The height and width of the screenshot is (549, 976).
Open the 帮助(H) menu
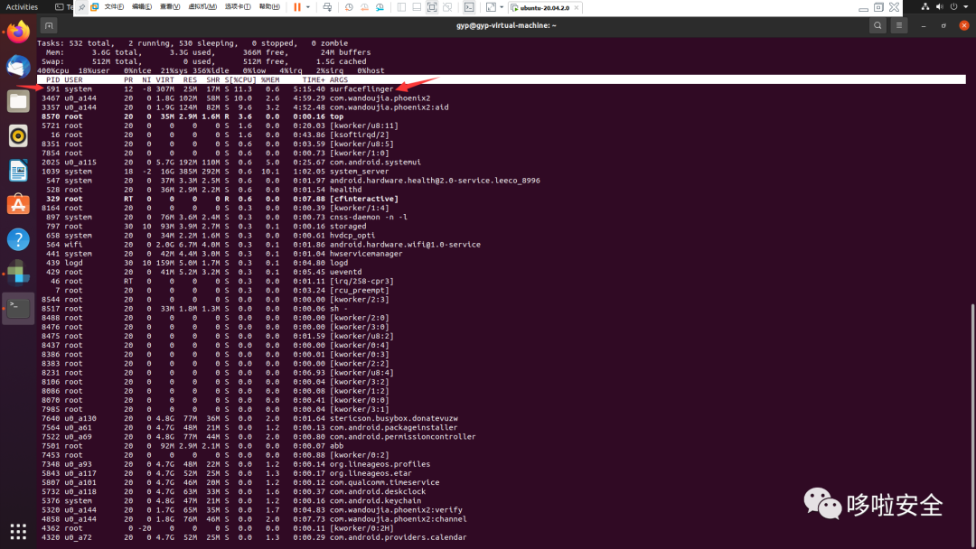pyautogui.click(x=269, y=7)
